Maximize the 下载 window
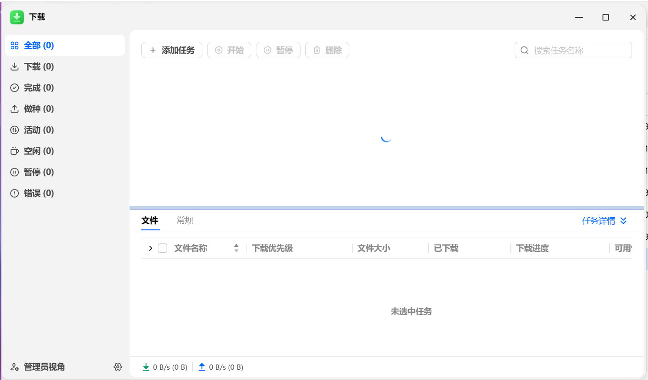Image resolution: width=648 pixels, height=380 pixels. pos(606,17)
